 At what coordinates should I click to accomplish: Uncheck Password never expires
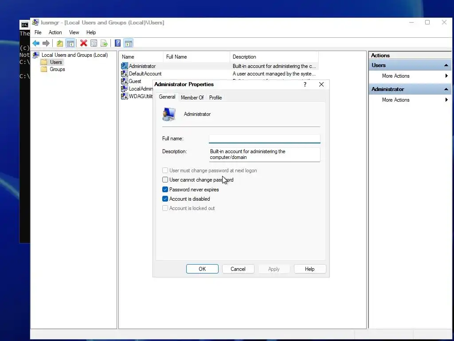[165, 189]
